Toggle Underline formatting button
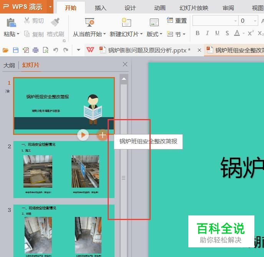The height and width of the screenshot is (257, 264). click(x=217, y=33)
